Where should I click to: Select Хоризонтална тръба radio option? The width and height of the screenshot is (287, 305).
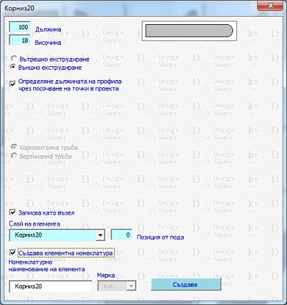14,147
